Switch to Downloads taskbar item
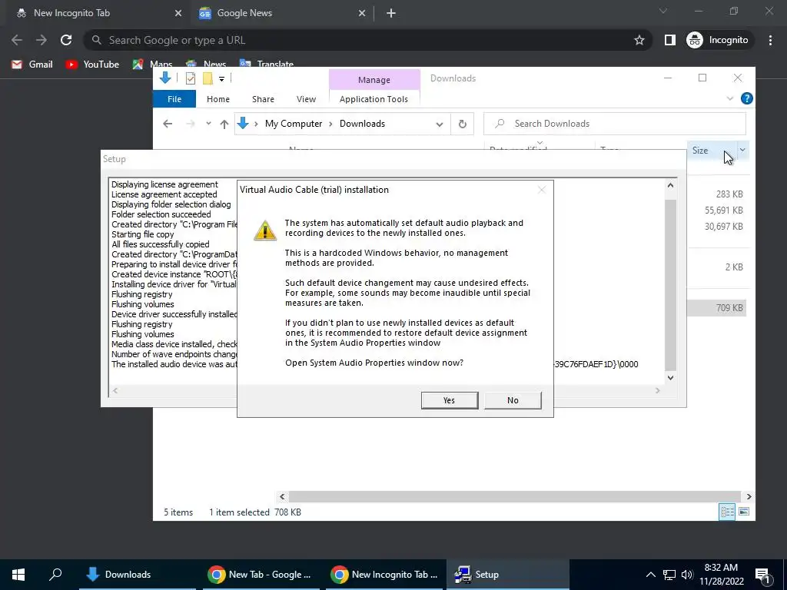Image resolution: width=787 pixels, height=590 pixels. coord(137,575)
